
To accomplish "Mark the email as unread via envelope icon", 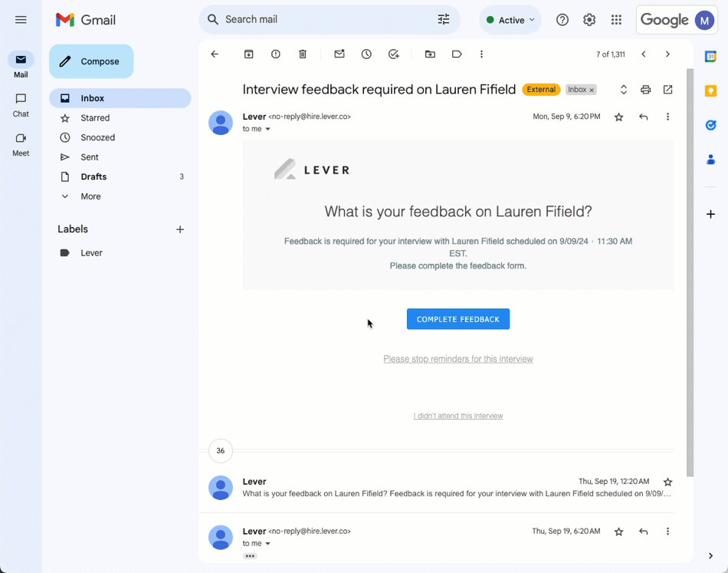I will click(339, 54).
